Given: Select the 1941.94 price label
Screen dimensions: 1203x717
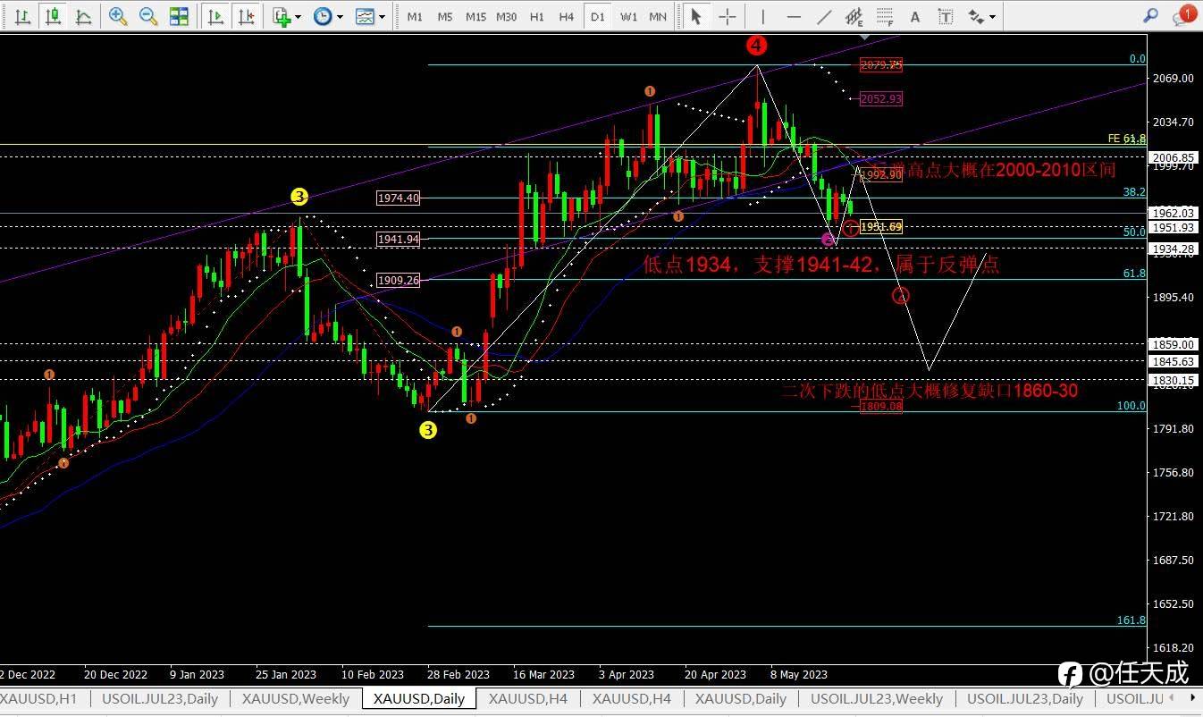Looking at the screenshot, I should pyautogui.click(x=399, y=240).
